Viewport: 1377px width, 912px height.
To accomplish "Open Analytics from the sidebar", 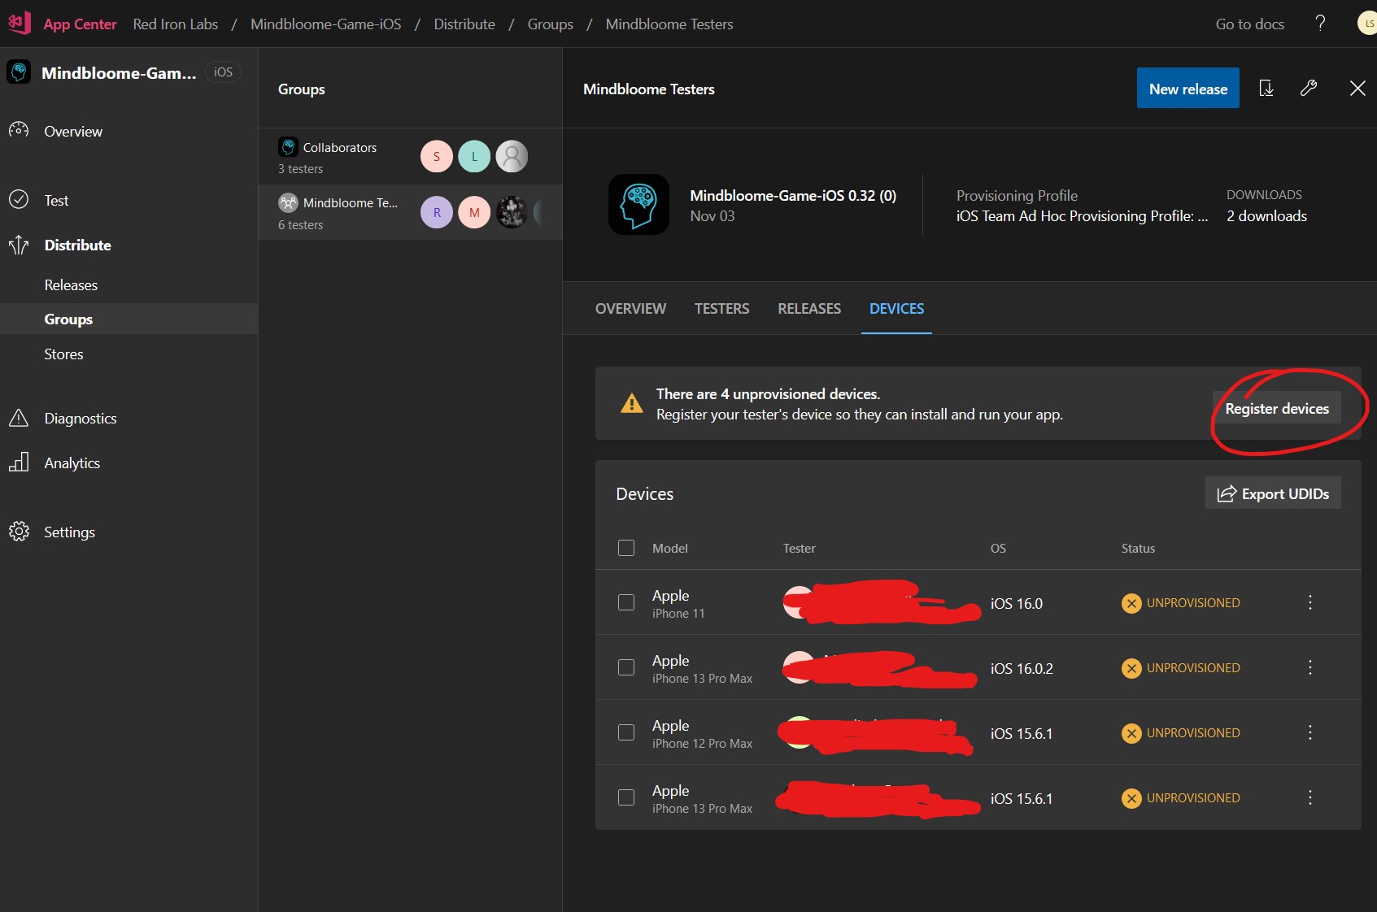I will (x=72, y=463).
